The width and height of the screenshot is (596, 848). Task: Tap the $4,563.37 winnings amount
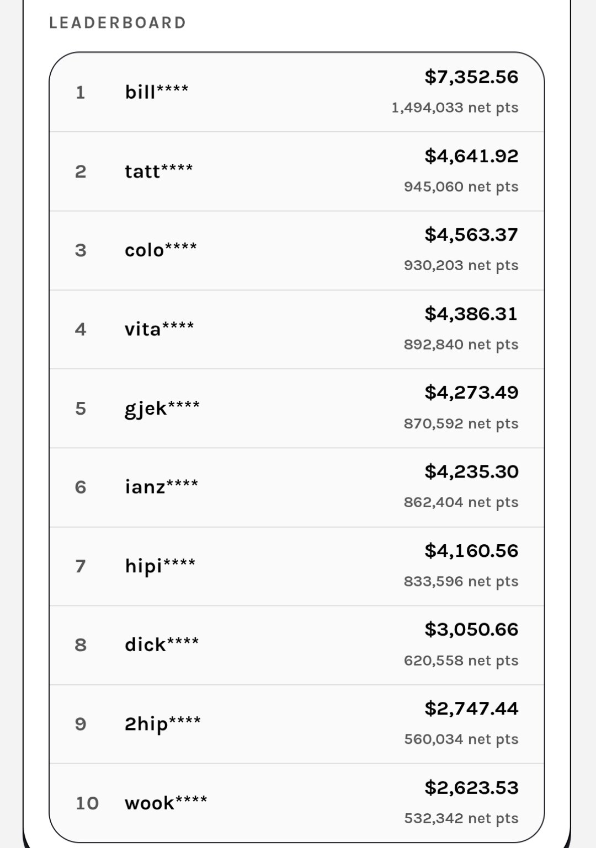[x=472, y=235]
